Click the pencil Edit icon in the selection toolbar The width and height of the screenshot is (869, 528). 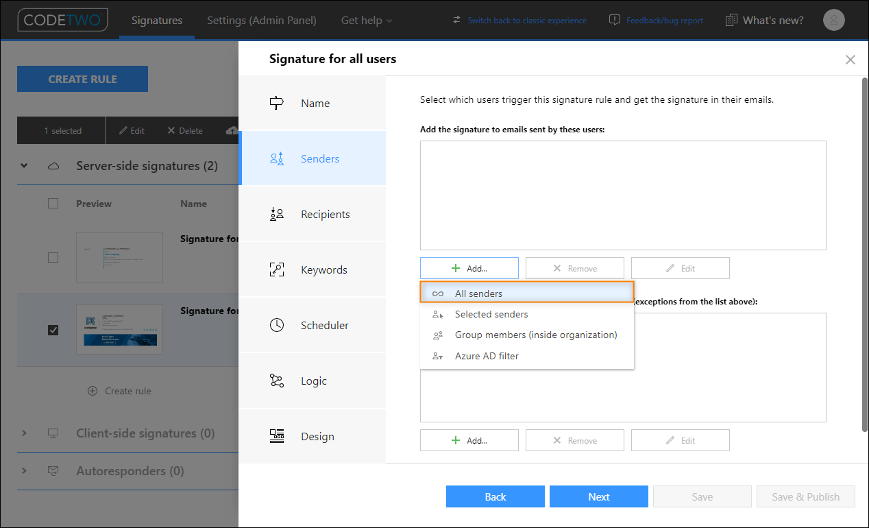pyautogui.click(x=123, y=130)
